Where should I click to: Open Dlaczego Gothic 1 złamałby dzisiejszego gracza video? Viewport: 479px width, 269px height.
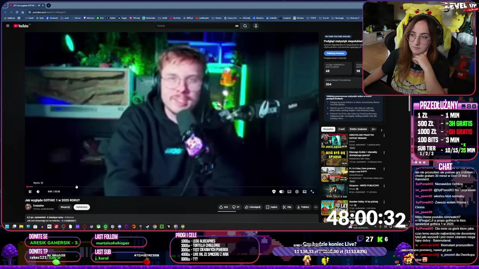click(x=363, y=154)
